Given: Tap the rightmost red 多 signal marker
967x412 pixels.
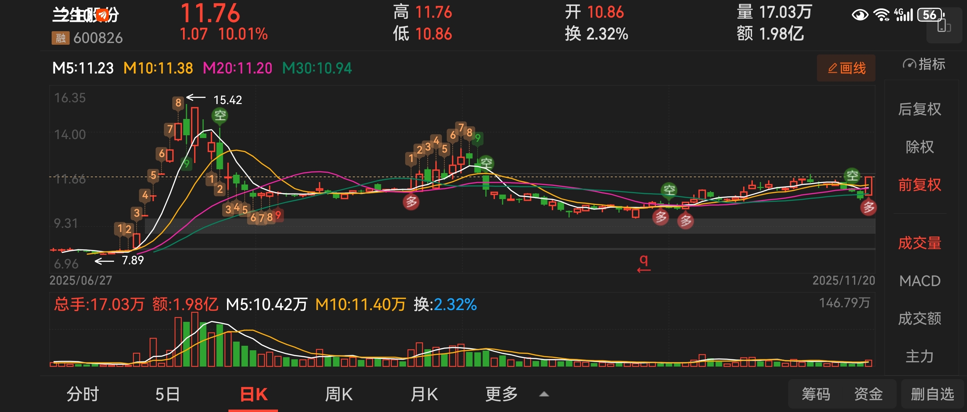Looking at the screenshot, I should tap(868, 207).
